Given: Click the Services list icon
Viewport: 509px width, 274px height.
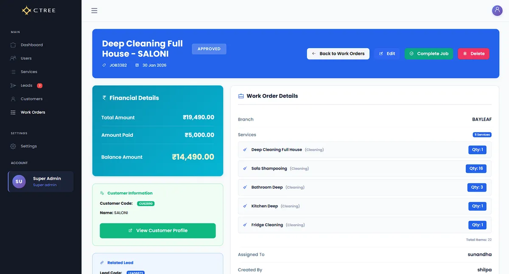Looking at the screenshot, I should pos(13,72).
